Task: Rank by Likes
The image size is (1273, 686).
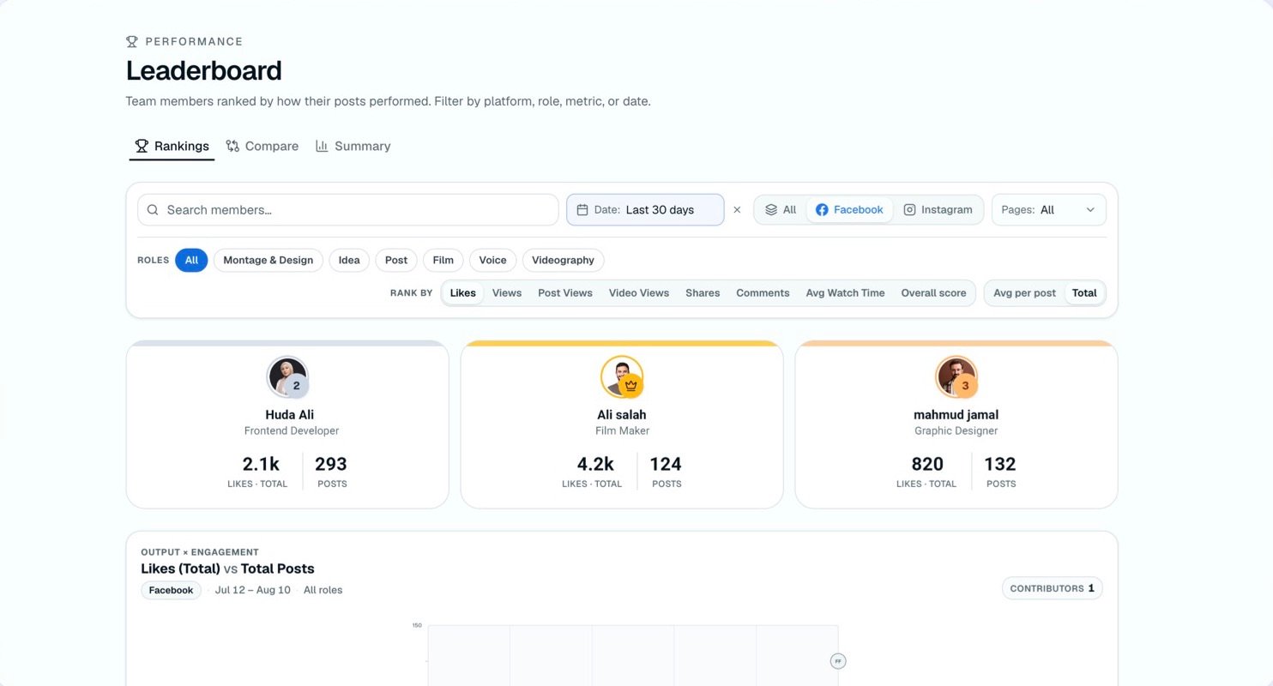Action: [463, 293]
